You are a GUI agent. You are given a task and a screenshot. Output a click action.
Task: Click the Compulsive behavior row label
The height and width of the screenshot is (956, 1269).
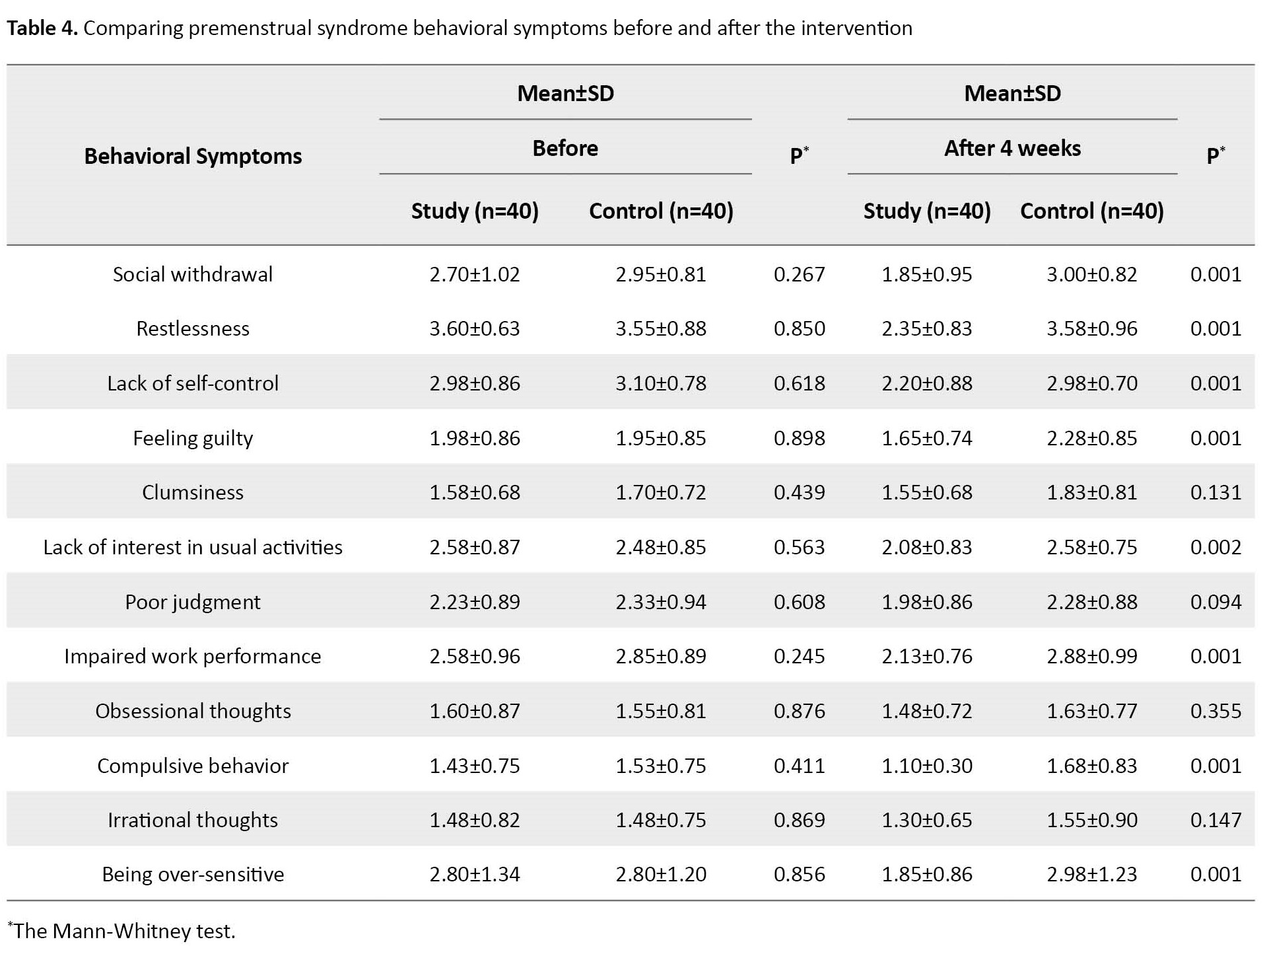(x=193, y=766)
